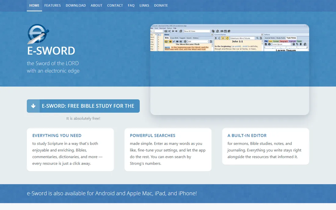Go to the FEATURES page
Image resolution: width=336 pixels, height=210 pixels.
(x=53, y=5)
